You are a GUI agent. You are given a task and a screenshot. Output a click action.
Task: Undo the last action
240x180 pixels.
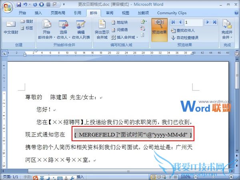pyautogui.click(x=25, y=4)
